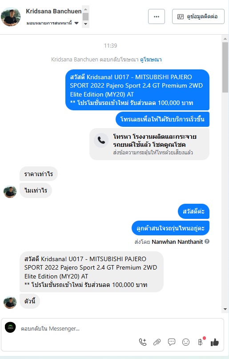Click the conversation scrollbar thumb
Image resolution: width=229 pixels, height=359 pixels.
(225, 67)
